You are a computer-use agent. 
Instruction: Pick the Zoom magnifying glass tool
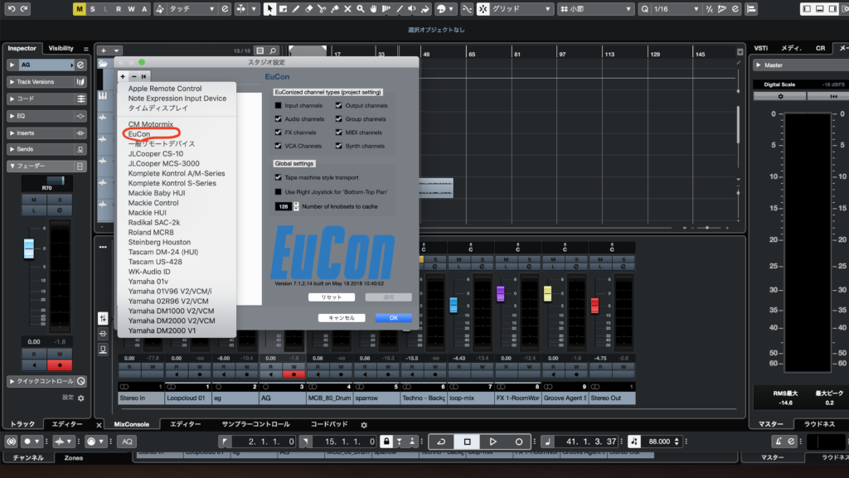(x=359, y=8)
